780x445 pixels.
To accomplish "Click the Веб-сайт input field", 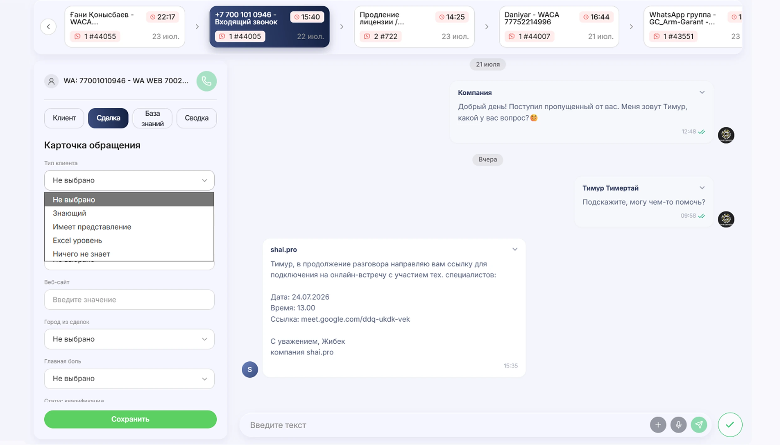I will pos(129,300).
